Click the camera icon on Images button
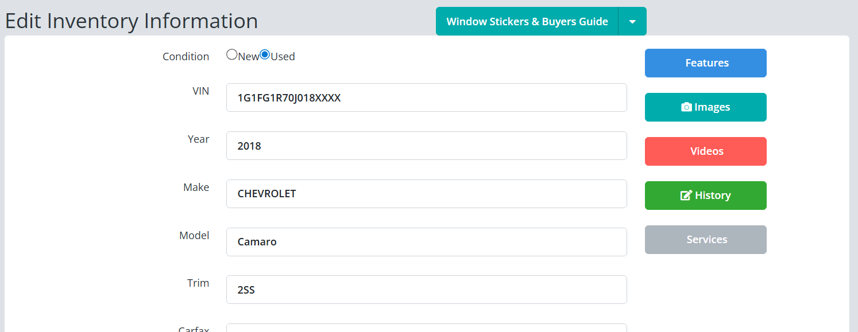Screen dimensions: 858x332 pos(686,107)
